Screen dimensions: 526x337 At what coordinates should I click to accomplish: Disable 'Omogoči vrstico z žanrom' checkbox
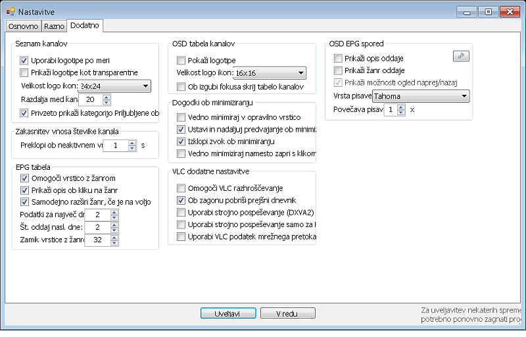point(25,178)
